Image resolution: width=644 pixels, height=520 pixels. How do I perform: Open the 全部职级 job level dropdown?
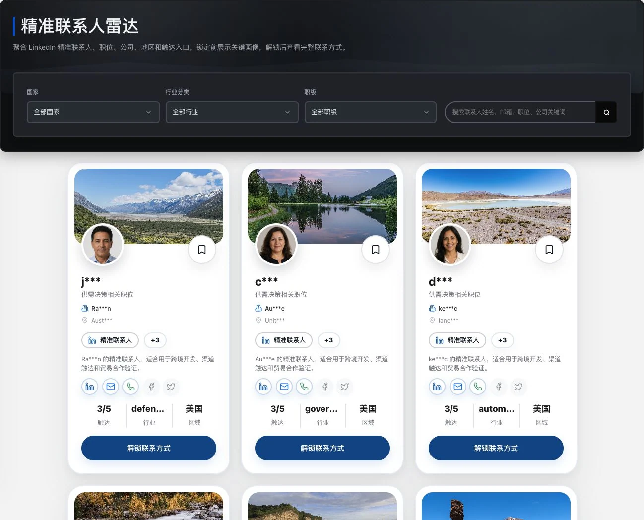click(x=371, y=112)
